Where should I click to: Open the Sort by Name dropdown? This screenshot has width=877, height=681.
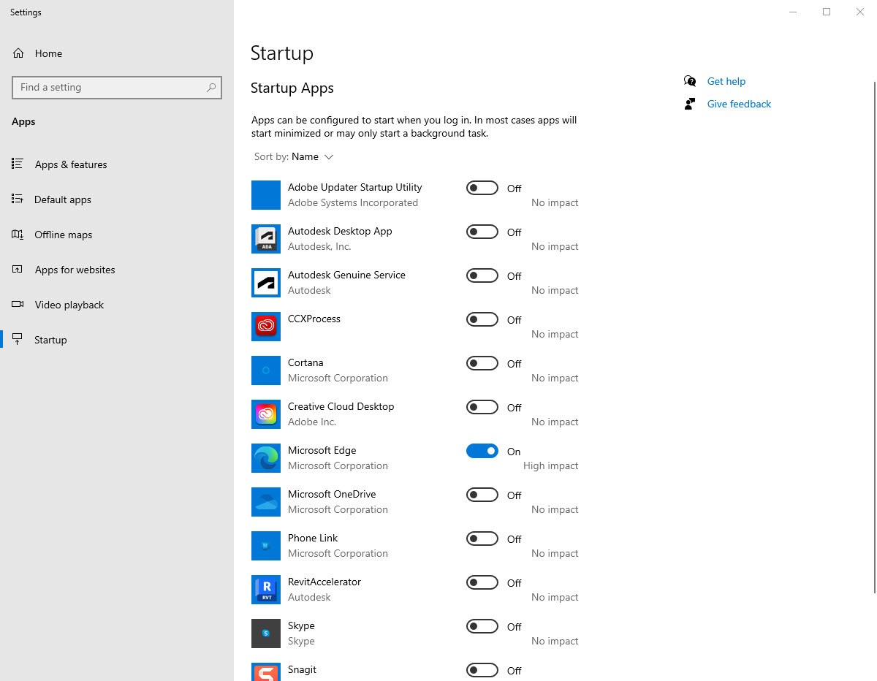294,157
